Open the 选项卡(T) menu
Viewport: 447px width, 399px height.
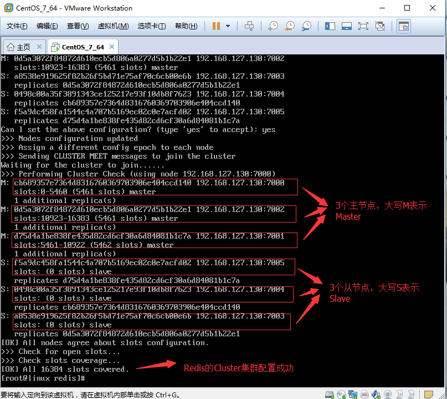click(x=152, y=26)
